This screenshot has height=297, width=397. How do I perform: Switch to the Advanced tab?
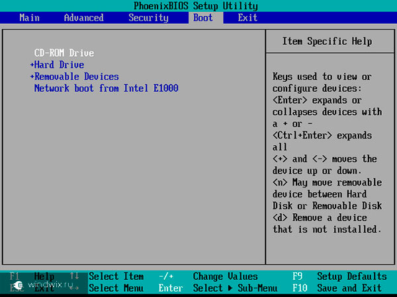point(84,18)
